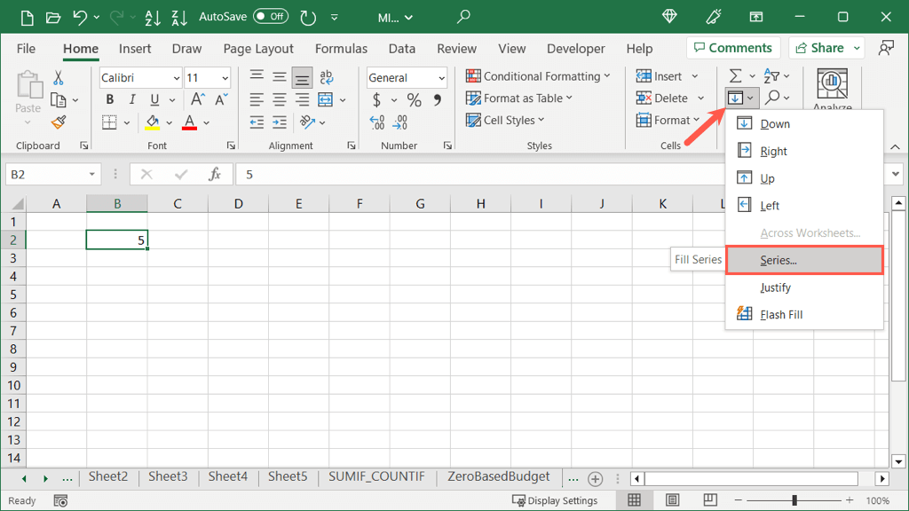Apply Bold formatting to the cell
Viewport: 909px width, 511px height.
[110, 100]
